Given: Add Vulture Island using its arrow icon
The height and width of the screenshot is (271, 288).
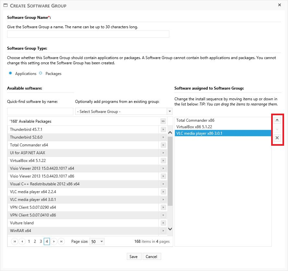Looking at the screenshot, I should tap(163, 223).
